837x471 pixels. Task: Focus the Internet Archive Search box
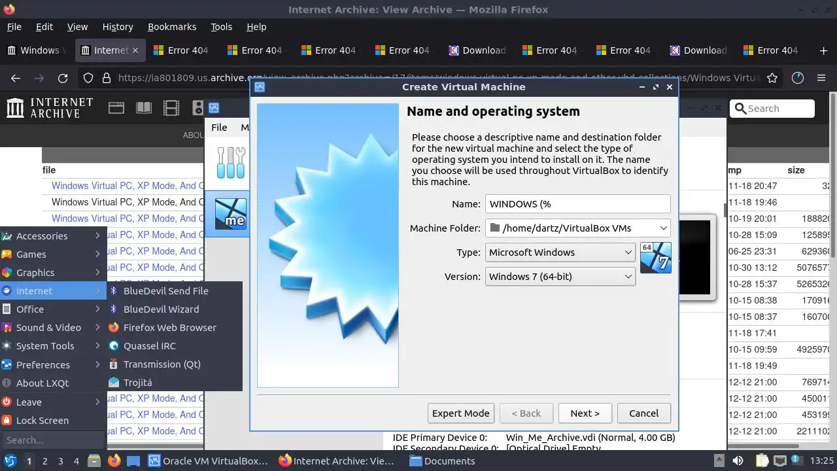(x=772, y=109)
